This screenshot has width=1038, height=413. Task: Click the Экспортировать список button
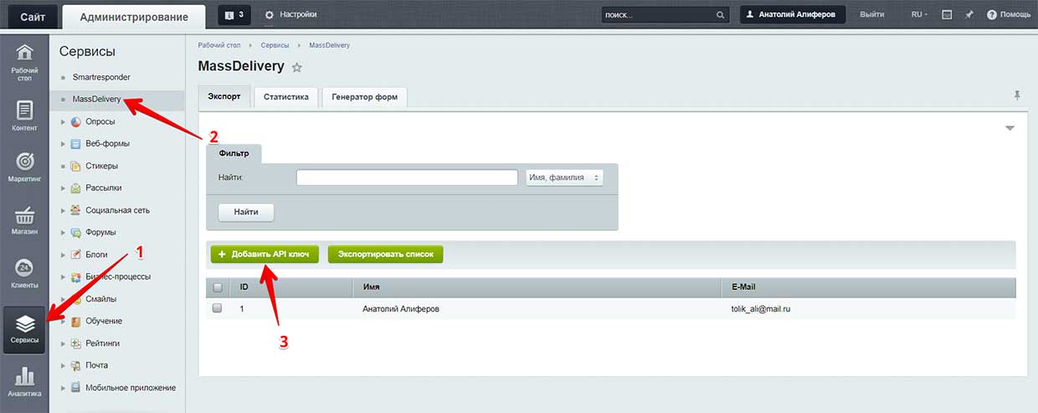pyautogui.click(x=385, y=254)
